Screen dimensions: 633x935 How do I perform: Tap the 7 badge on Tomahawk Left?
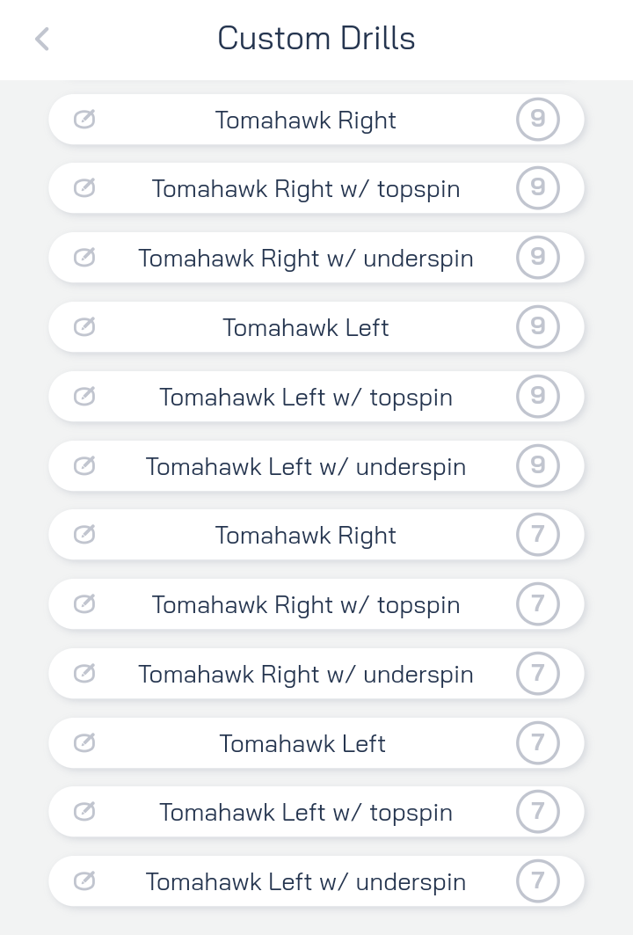point(538,742)
